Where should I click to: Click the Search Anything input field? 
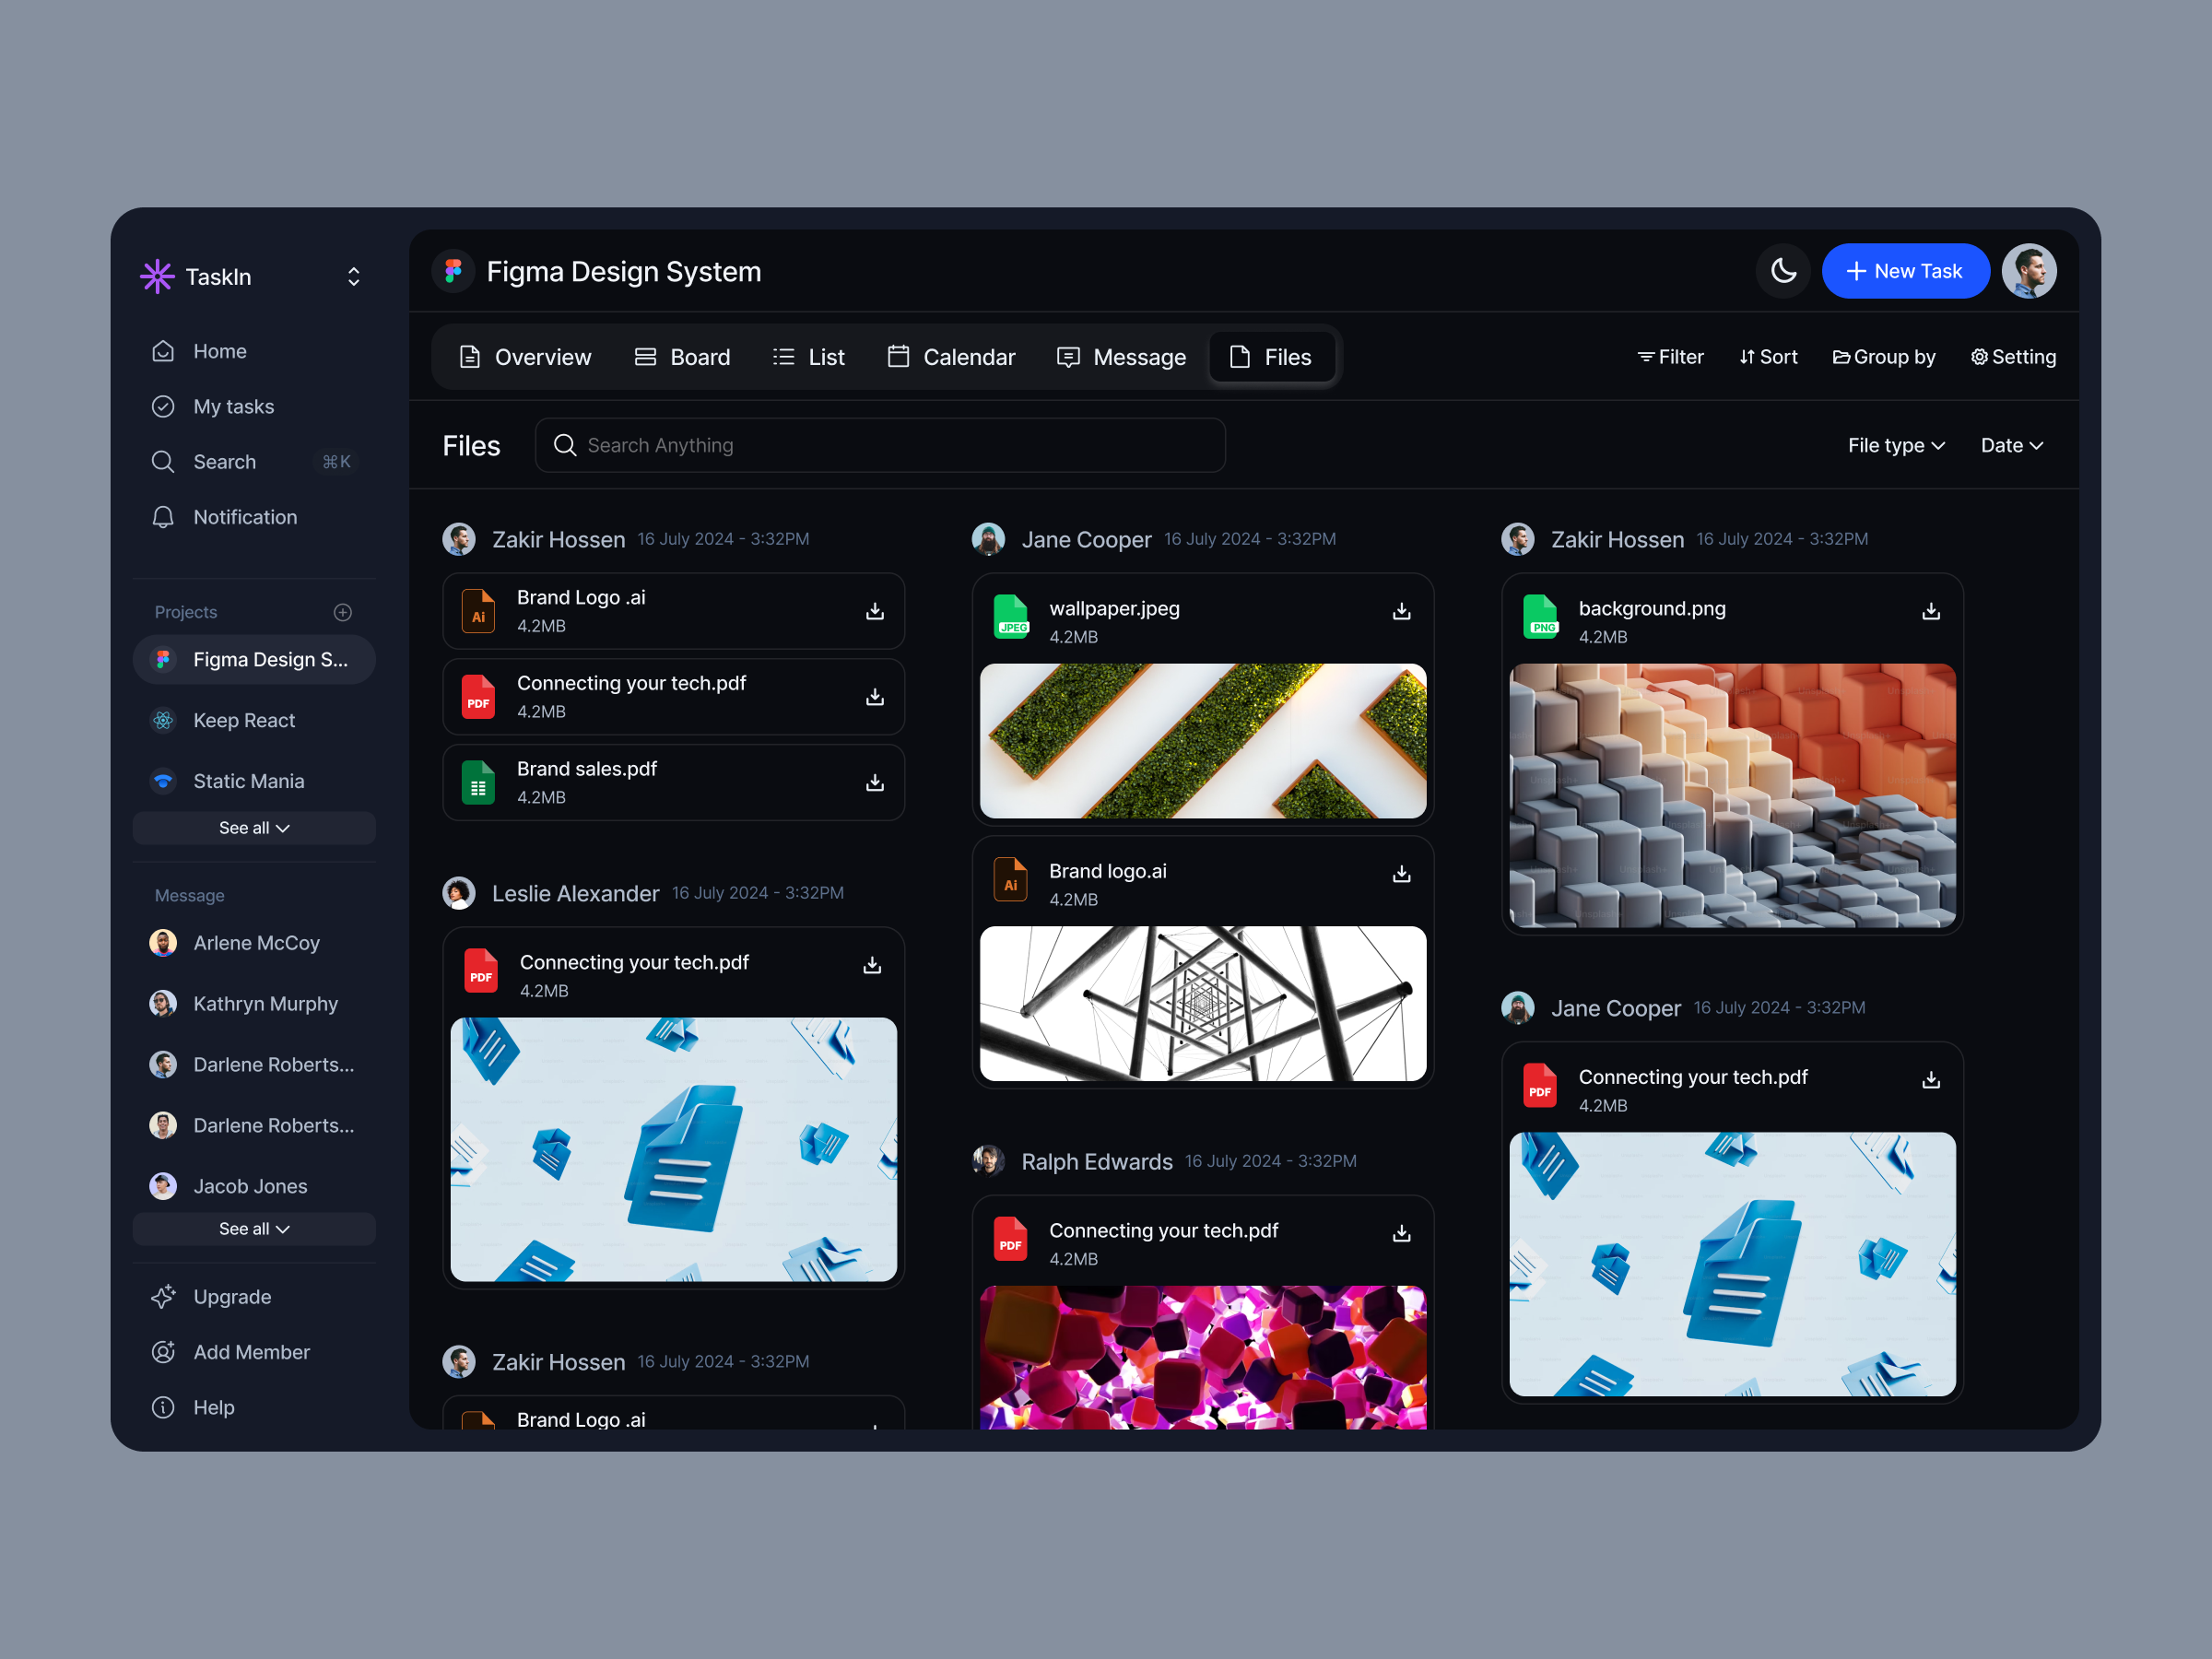tap(880, 445)
